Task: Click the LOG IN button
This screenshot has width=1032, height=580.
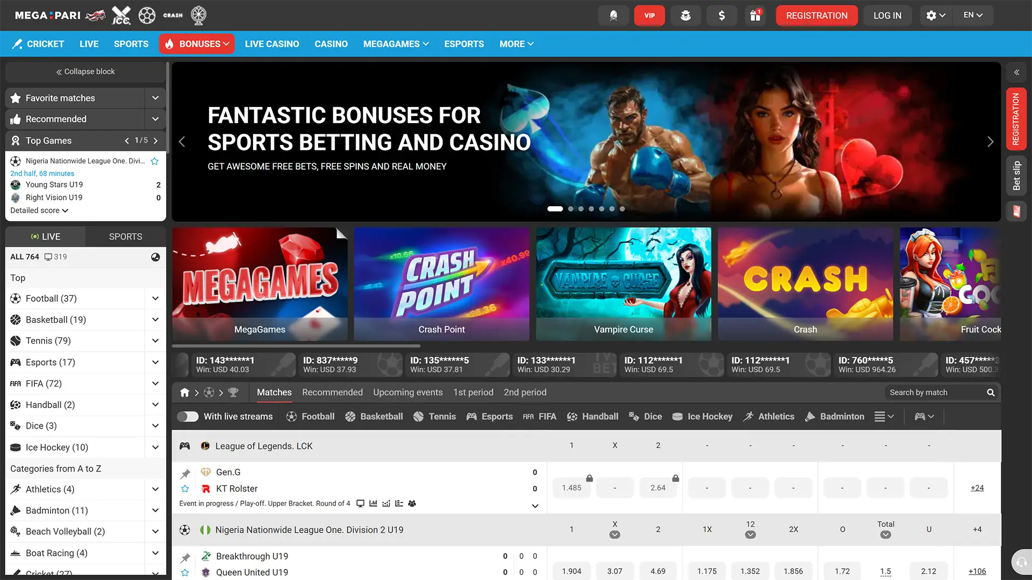Action: coord(887,16)
